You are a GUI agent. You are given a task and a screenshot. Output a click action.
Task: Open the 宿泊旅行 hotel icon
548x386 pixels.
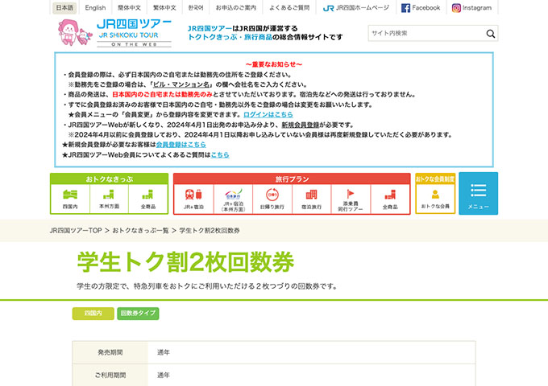tap(311, 199)
